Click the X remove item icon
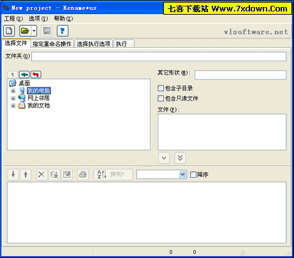 click(41, 175)
